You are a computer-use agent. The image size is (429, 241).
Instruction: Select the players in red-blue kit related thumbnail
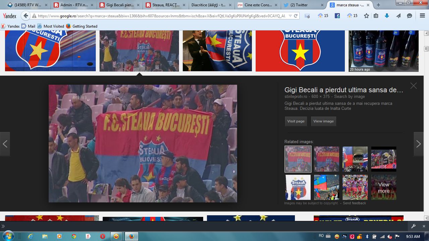355,187
